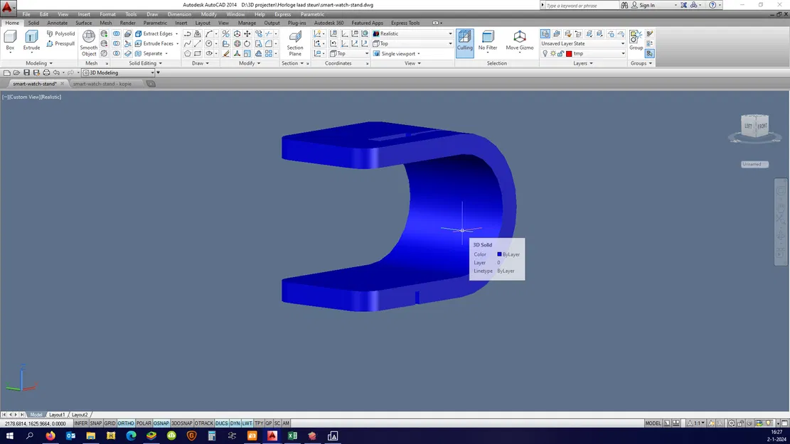Image resolution: width=790 pixels, height=444 pixels.
Task: Enable GRID display in status bar
Action: (x=110, y=423)
